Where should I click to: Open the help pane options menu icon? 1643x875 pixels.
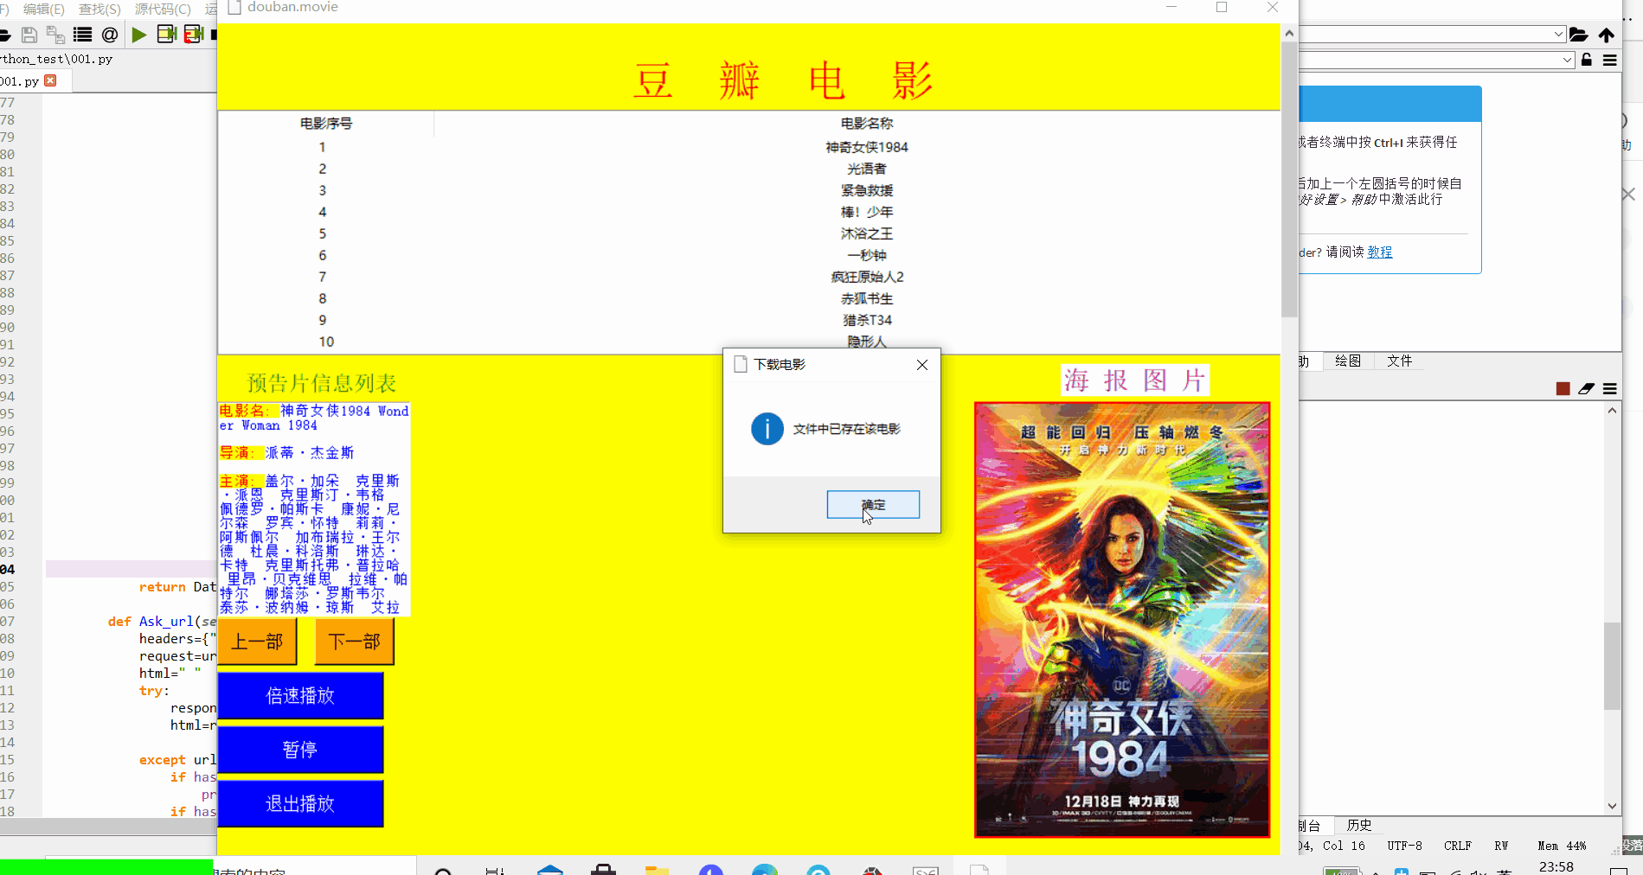[1610, 60]
